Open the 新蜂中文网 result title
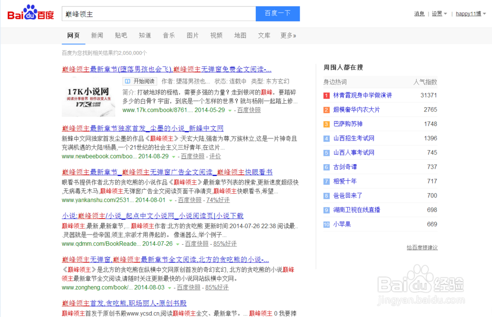This screenshot has width=492, height=317. (x=143, y=128)
